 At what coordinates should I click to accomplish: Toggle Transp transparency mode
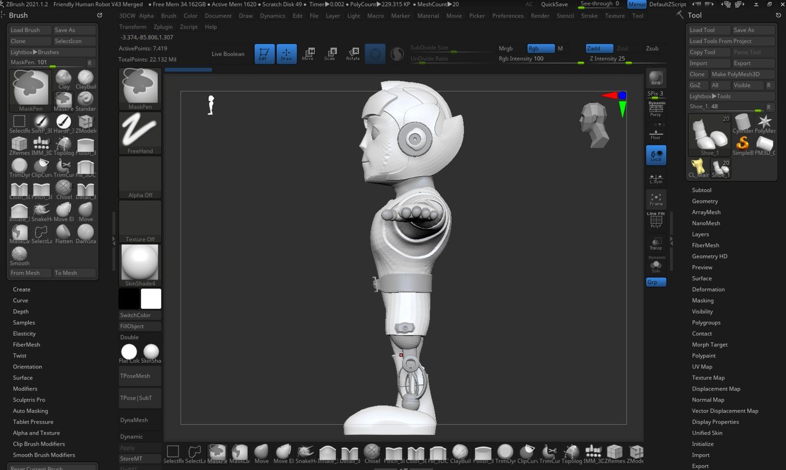click(656, 243)
